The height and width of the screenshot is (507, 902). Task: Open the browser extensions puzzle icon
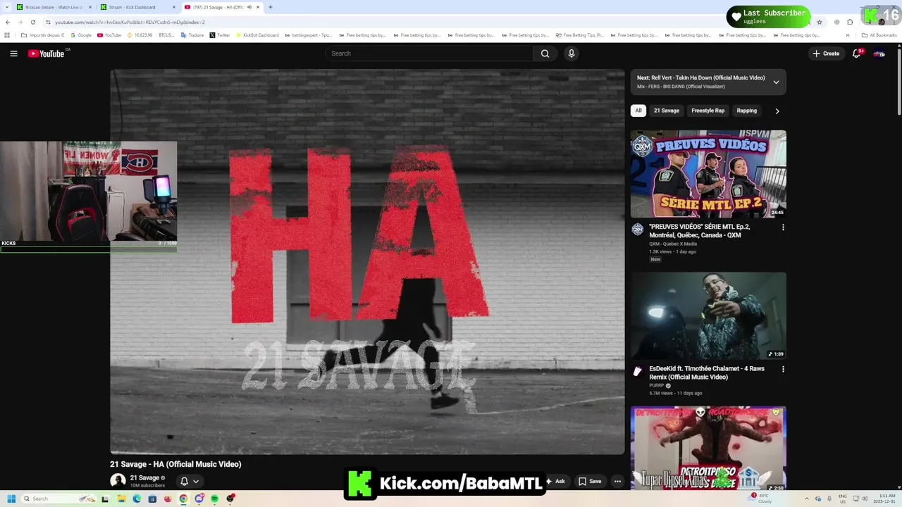[x=850, y=22]
